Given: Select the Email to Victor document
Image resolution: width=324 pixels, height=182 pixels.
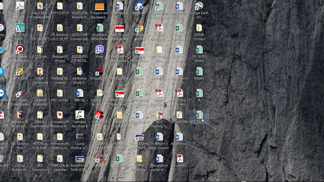Looking at the screenshot, I should point(179,50).
